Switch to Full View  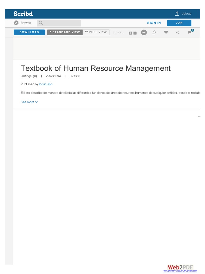pyautogui.click(x=96, y=32)
